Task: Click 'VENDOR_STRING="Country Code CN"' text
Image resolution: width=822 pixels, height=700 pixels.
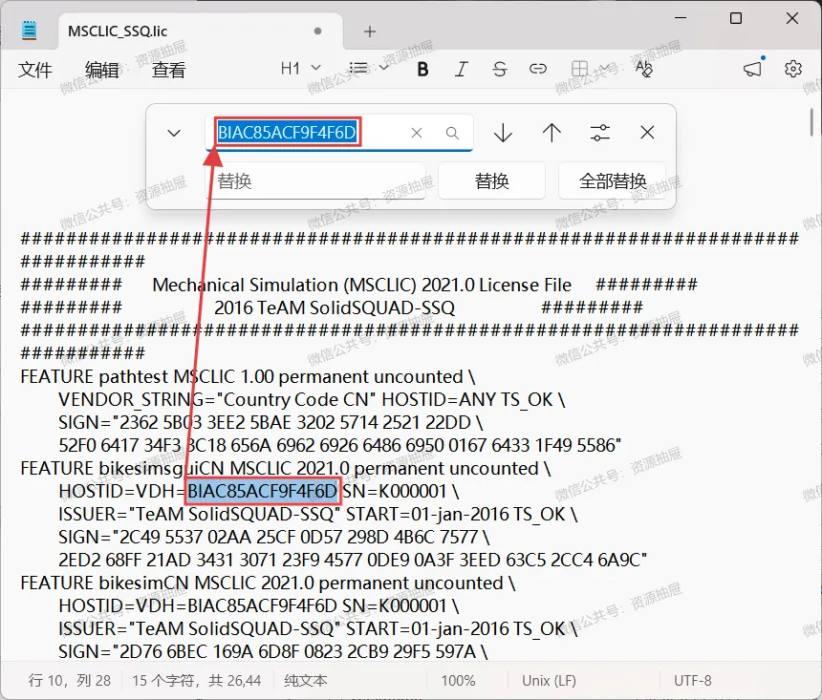Action: (x=217, y=400)
